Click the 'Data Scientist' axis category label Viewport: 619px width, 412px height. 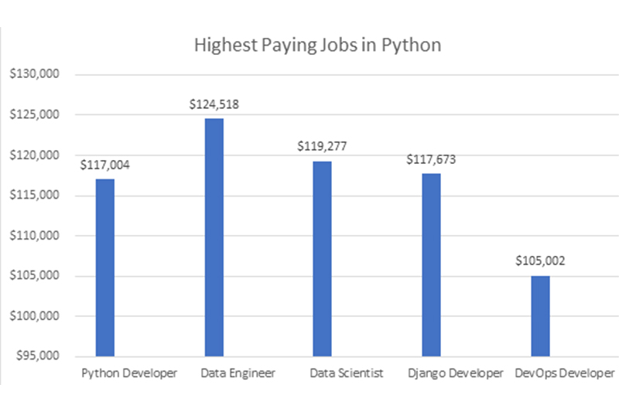pyautogui.click(x=347, y=373)
